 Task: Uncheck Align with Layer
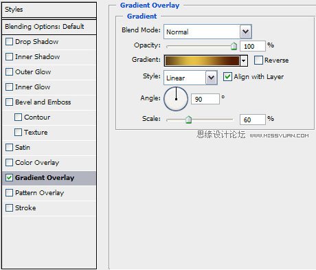coord(227,77)
